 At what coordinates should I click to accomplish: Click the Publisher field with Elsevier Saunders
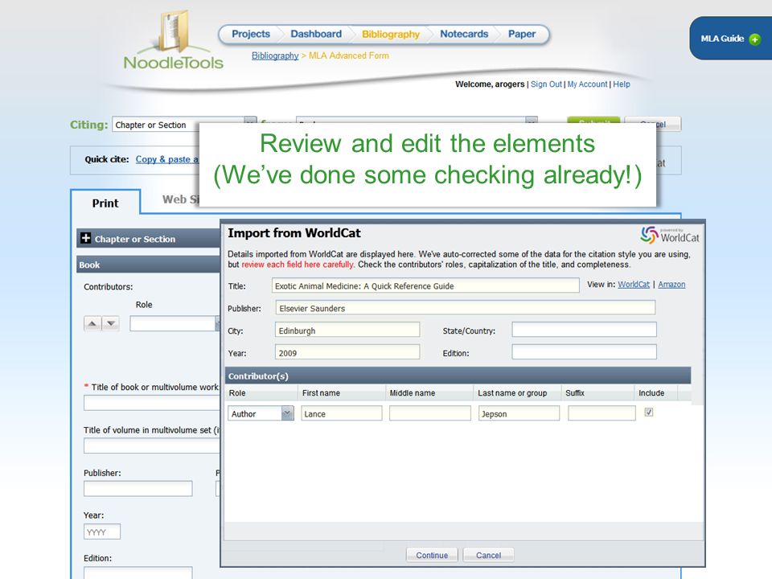click(466, 308)
